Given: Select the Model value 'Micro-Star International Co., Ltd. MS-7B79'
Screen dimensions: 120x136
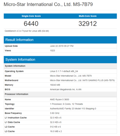Looking at the screenshot, I should [x=71, y=76].
